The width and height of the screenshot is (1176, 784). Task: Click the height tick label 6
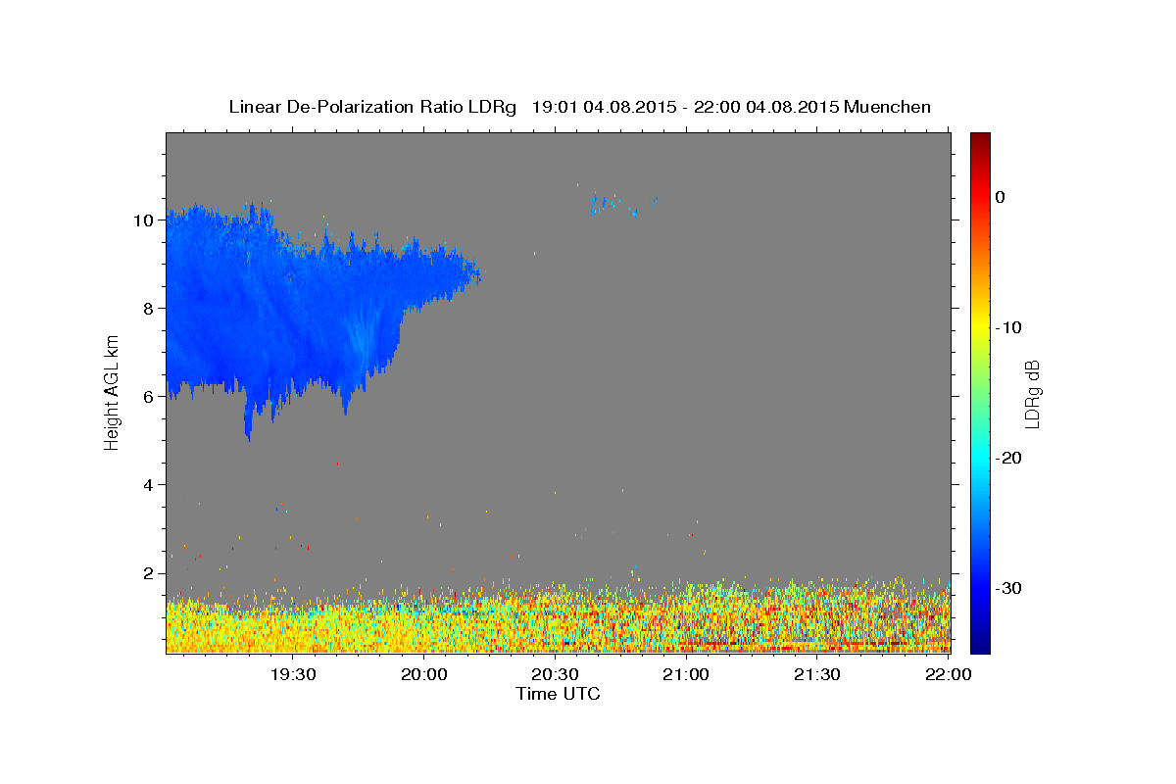pyautogui.click(x=147, y=396)
